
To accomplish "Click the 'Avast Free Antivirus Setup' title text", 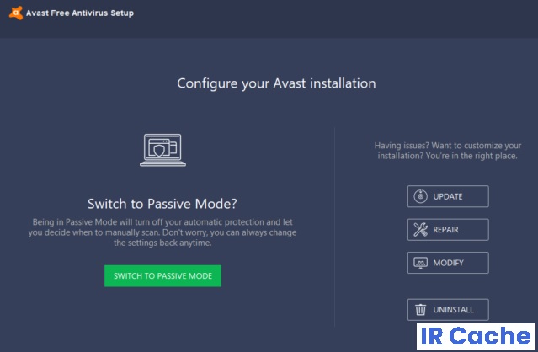I will 80,13.
